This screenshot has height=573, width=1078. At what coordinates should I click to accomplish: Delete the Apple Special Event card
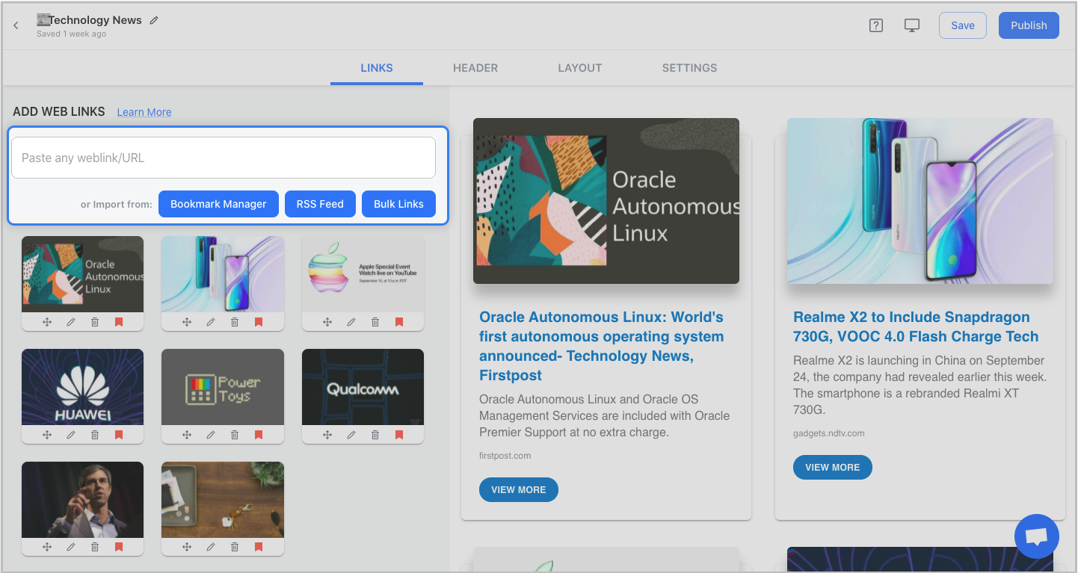(375, 322)
